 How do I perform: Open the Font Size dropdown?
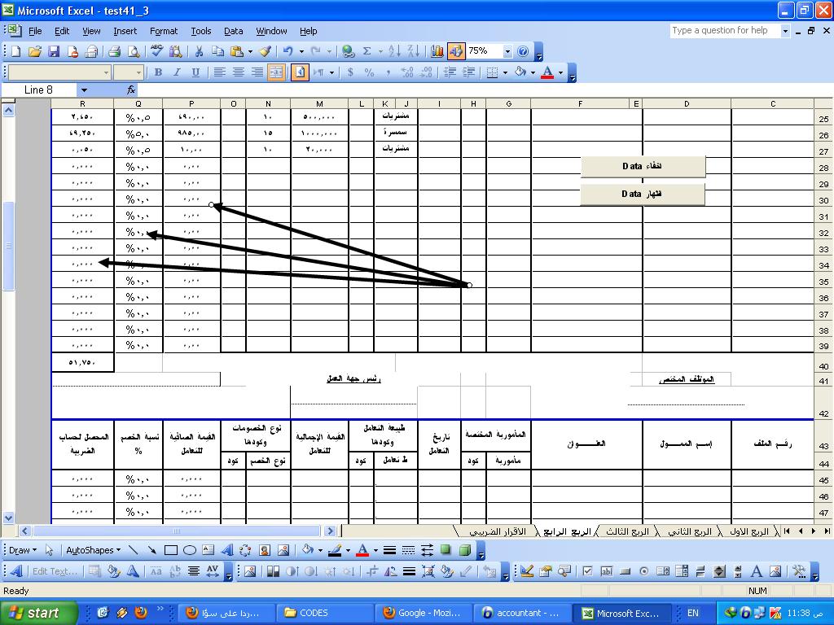click(x=138, y=72)
